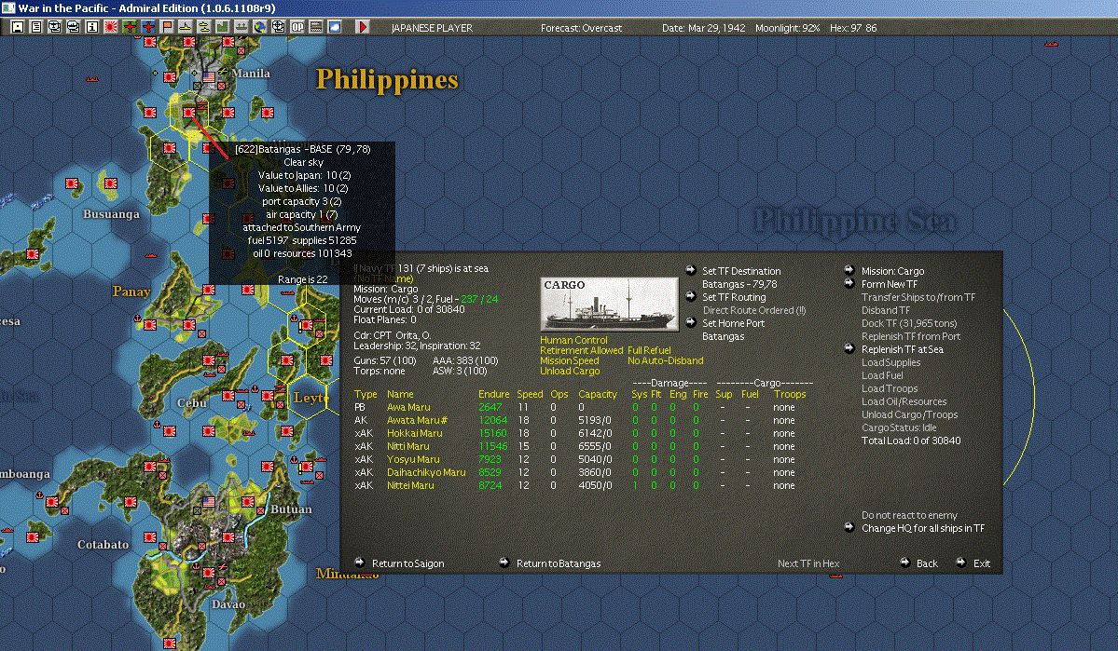Toggle No Auto-Disband setting
Image resolution: width=1118 pixels, height=651 pixels.
[665, 361]
